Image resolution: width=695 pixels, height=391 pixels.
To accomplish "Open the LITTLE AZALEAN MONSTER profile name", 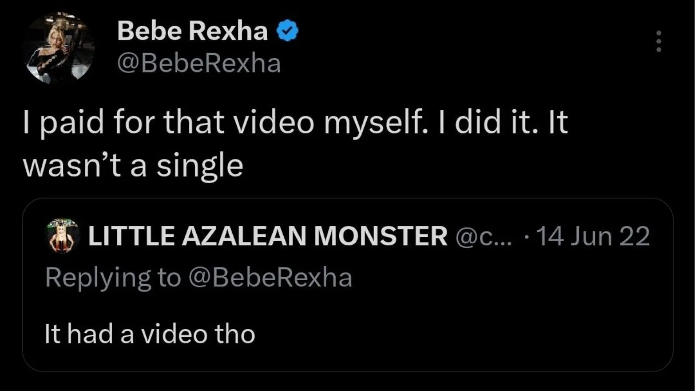I will [x=267, y=236].
